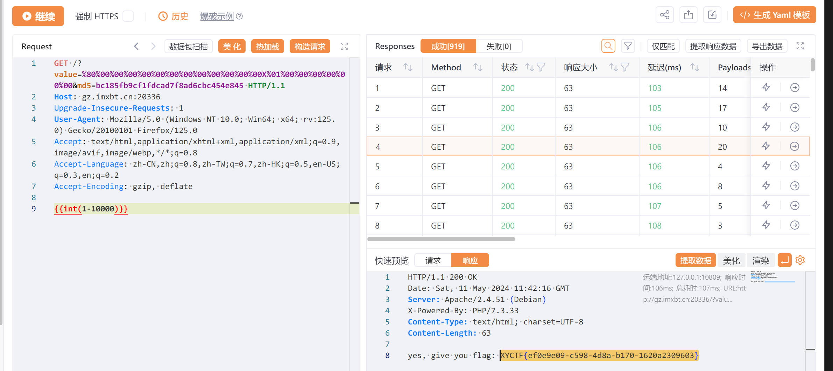Click lightning action icon in row 4
Screen dimensions: 833x371
(x=766, y=146)
